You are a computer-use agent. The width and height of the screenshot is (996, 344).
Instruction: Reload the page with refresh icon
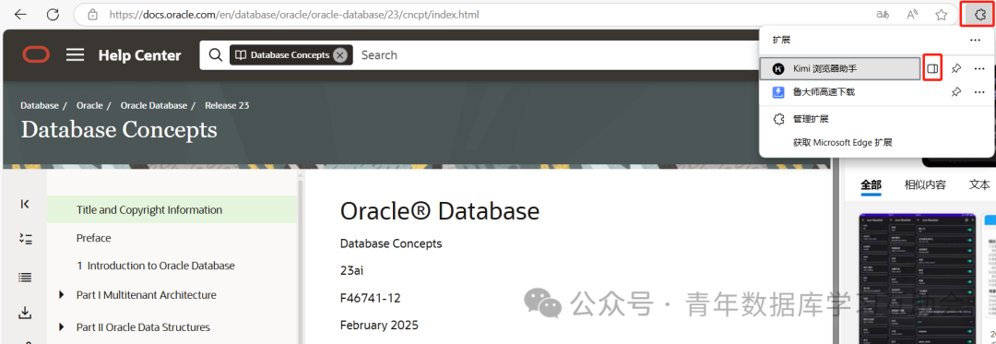tap(53, 14)
